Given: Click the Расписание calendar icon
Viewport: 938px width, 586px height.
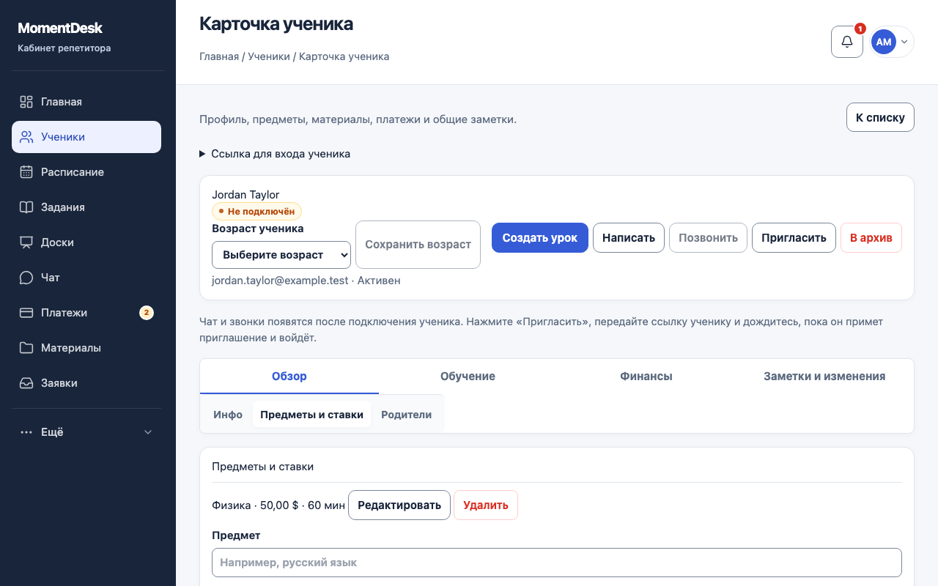Looking at the screenshot, I should point(26,172).
